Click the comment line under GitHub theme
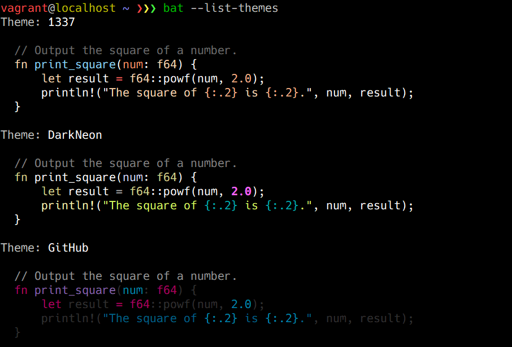Screen dimensions: 512x347 point(125,276)
